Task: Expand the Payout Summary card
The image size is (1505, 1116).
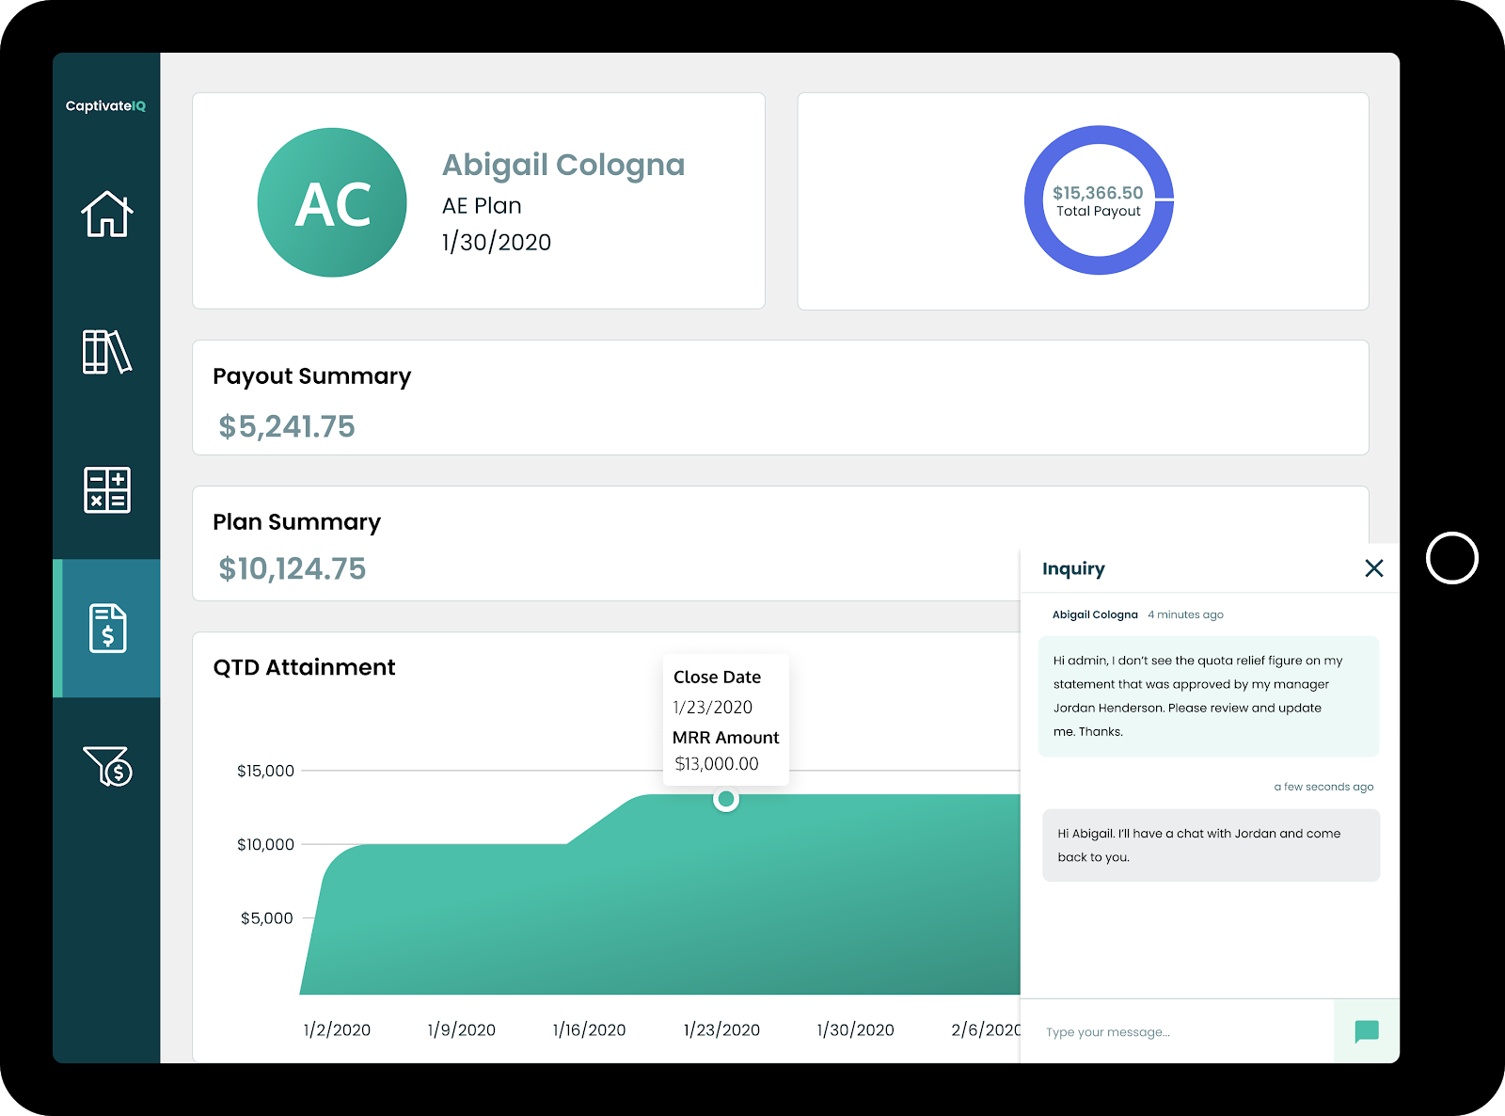Action: click(780, 398)
